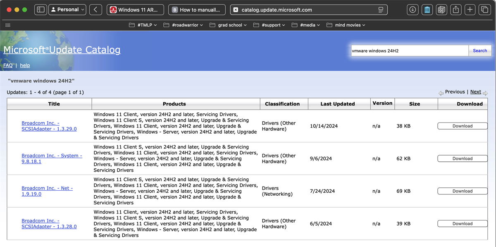Open the reader view icon in address bar
496x247 pixels.
[381, 10]
